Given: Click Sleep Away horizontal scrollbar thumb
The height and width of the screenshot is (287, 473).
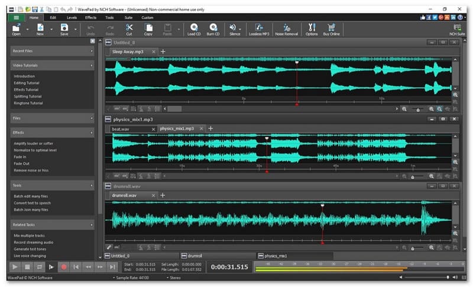Looking at the screenshot, I should coord(174,109).
